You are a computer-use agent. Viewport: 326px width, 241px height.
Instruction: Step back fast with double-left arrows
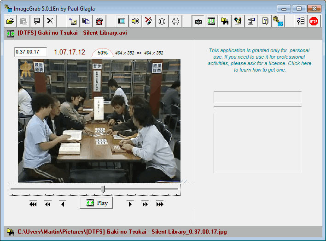click(x=48, y=204)
